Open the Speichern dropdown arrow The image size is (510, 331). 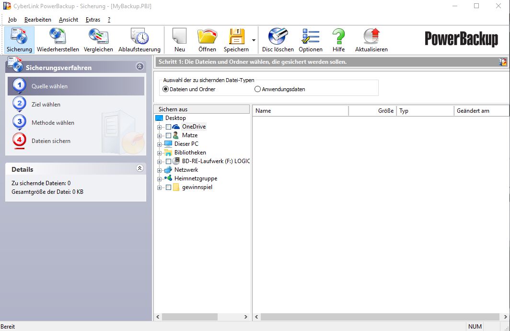[254, 40]
